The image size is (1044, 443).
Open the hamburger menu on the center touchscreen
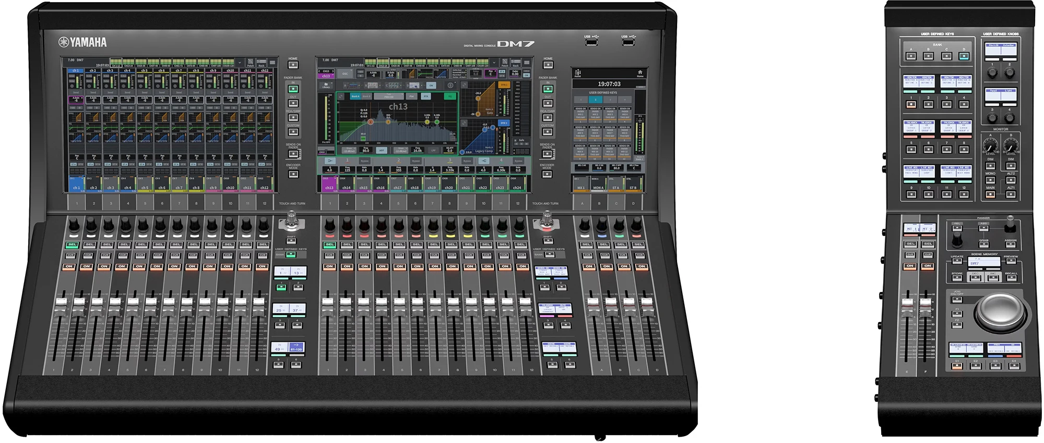(527, 63)
